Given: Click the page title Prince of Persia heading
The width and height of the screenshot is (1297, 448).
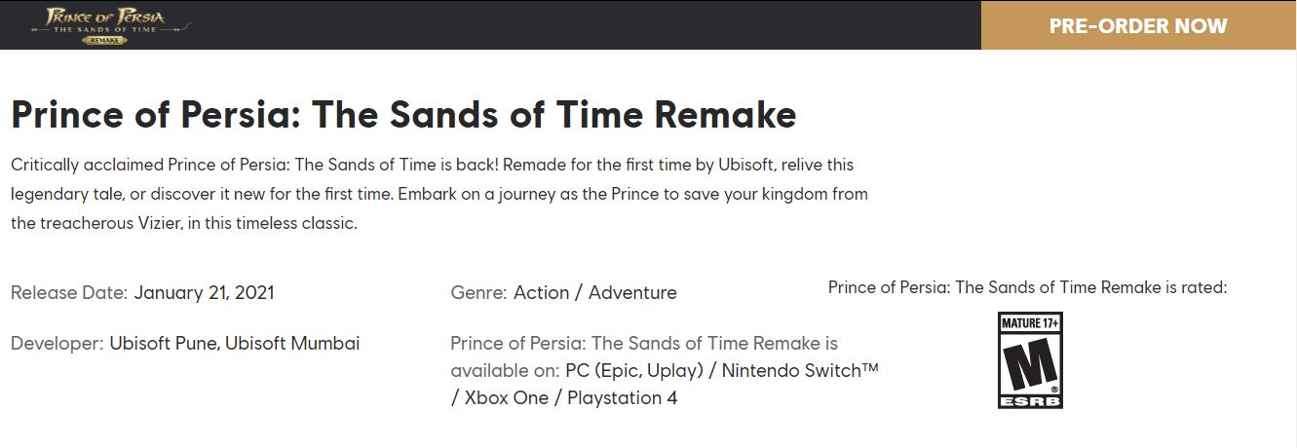Looking at the screenshot, I should pyautogui.click(x=403, y=115).
